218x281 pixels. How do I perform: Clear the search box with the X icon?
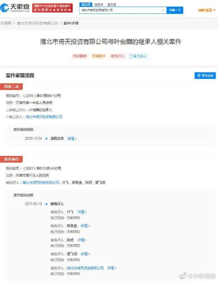(x=162, y=10)
